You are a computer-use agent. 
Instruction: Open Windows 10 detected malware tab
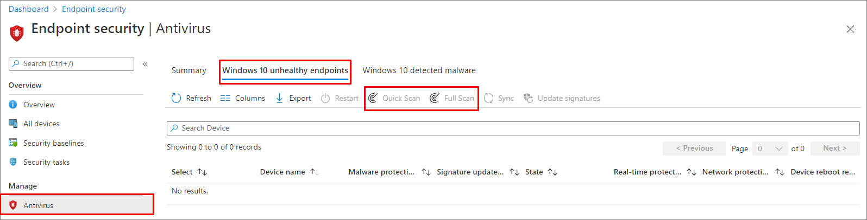click(x=419, y=70)
